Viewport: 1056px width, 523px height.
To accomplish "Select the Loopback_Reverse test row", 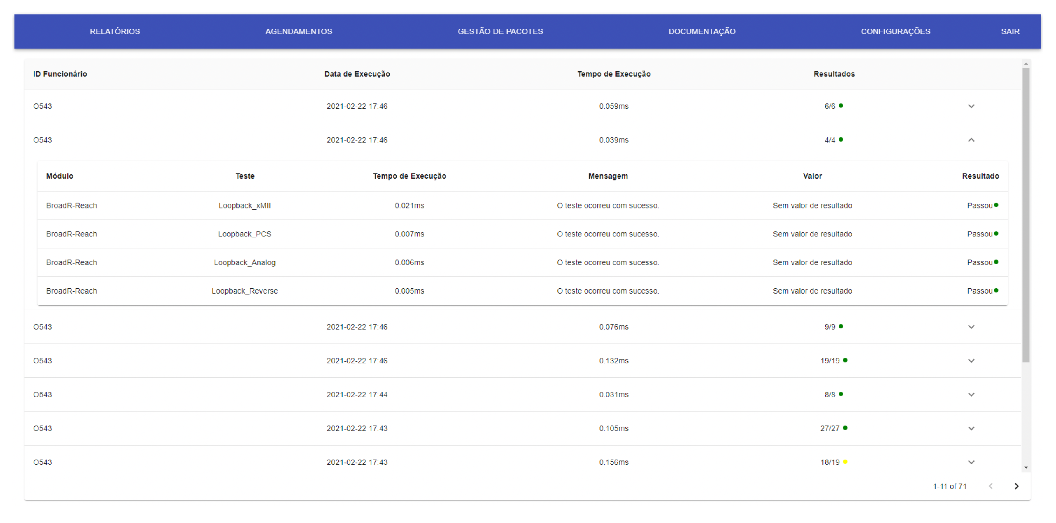I will (x=244, y=291).
